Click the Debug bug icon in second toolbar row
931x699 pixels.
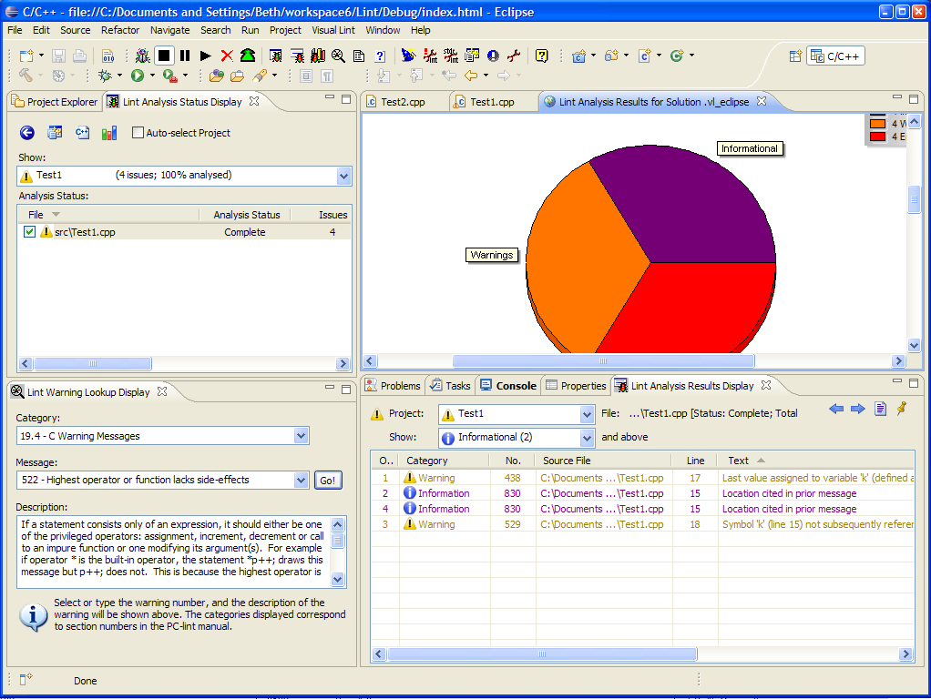[105, 76]
